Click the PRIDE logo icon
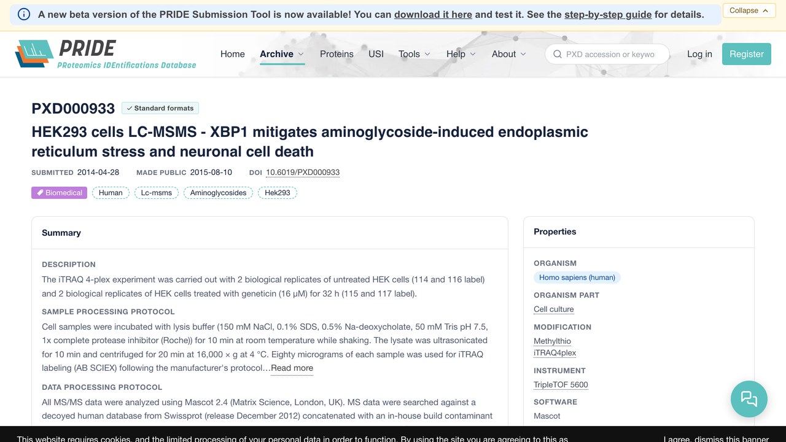Image resolution: width=786 pixels, height=442 pixels. point(34,53)
